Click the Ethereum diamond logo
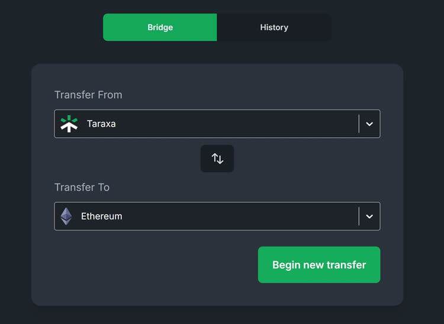444x324 pixels. [x=66, y=216]
